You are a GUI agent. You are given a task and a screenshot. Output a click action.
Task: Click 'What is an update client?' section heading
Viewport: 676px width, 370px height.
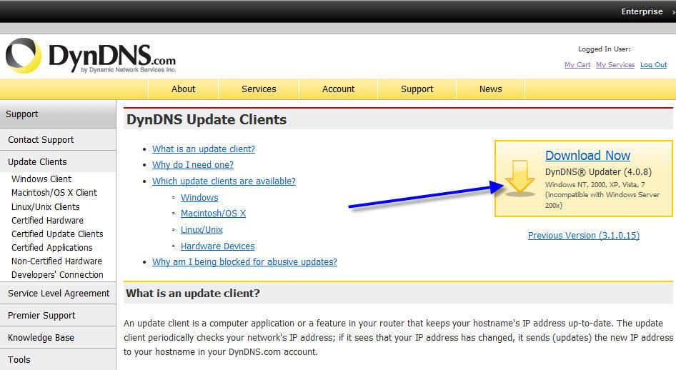pos(193,294)
